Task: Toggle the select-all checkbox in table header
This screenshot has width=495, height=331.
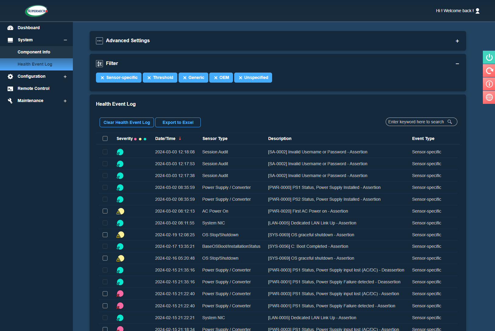Action: pyautogui.click(x=105, y=138)
